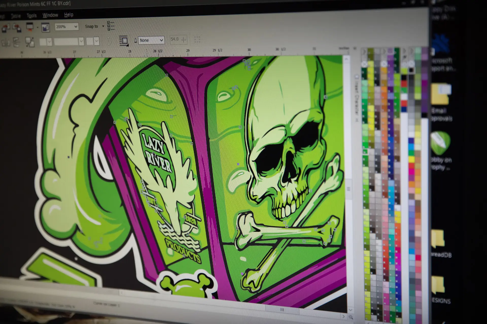Click the Import icon in the toolbar
The image size is (487, 324).
coord(6,28)
